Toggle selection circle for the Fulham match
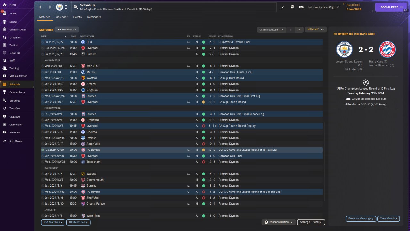Viewport: 410px width, 231px height. pyautogui.click(x=43, y=54)
